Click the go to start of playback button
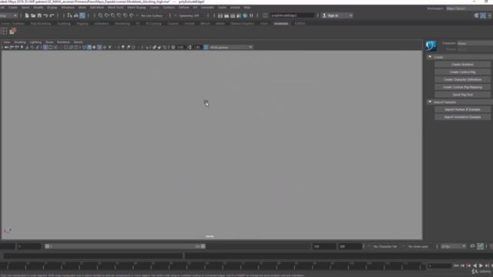Image resolution: width=493 pixels, height=277 pixels. (x=456, y=265)
